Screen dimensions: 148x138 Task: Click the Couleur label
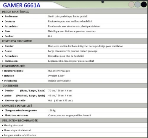tap(9, 36)
